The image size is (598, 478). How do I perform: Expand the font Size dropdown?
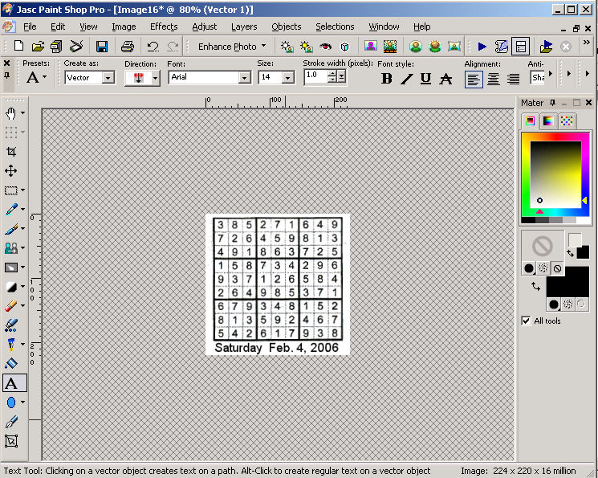pyautogui.click(x=287, y=78)
